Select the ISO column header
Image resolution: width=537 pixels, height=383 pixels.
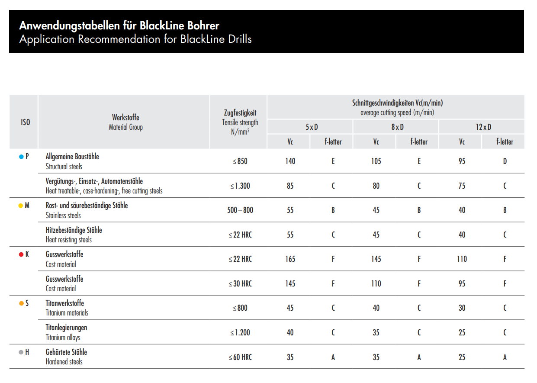(x=26, y=122)
